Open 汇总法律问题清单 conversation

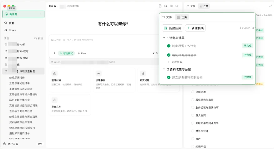pyautogui.click(x=19, y=83)
